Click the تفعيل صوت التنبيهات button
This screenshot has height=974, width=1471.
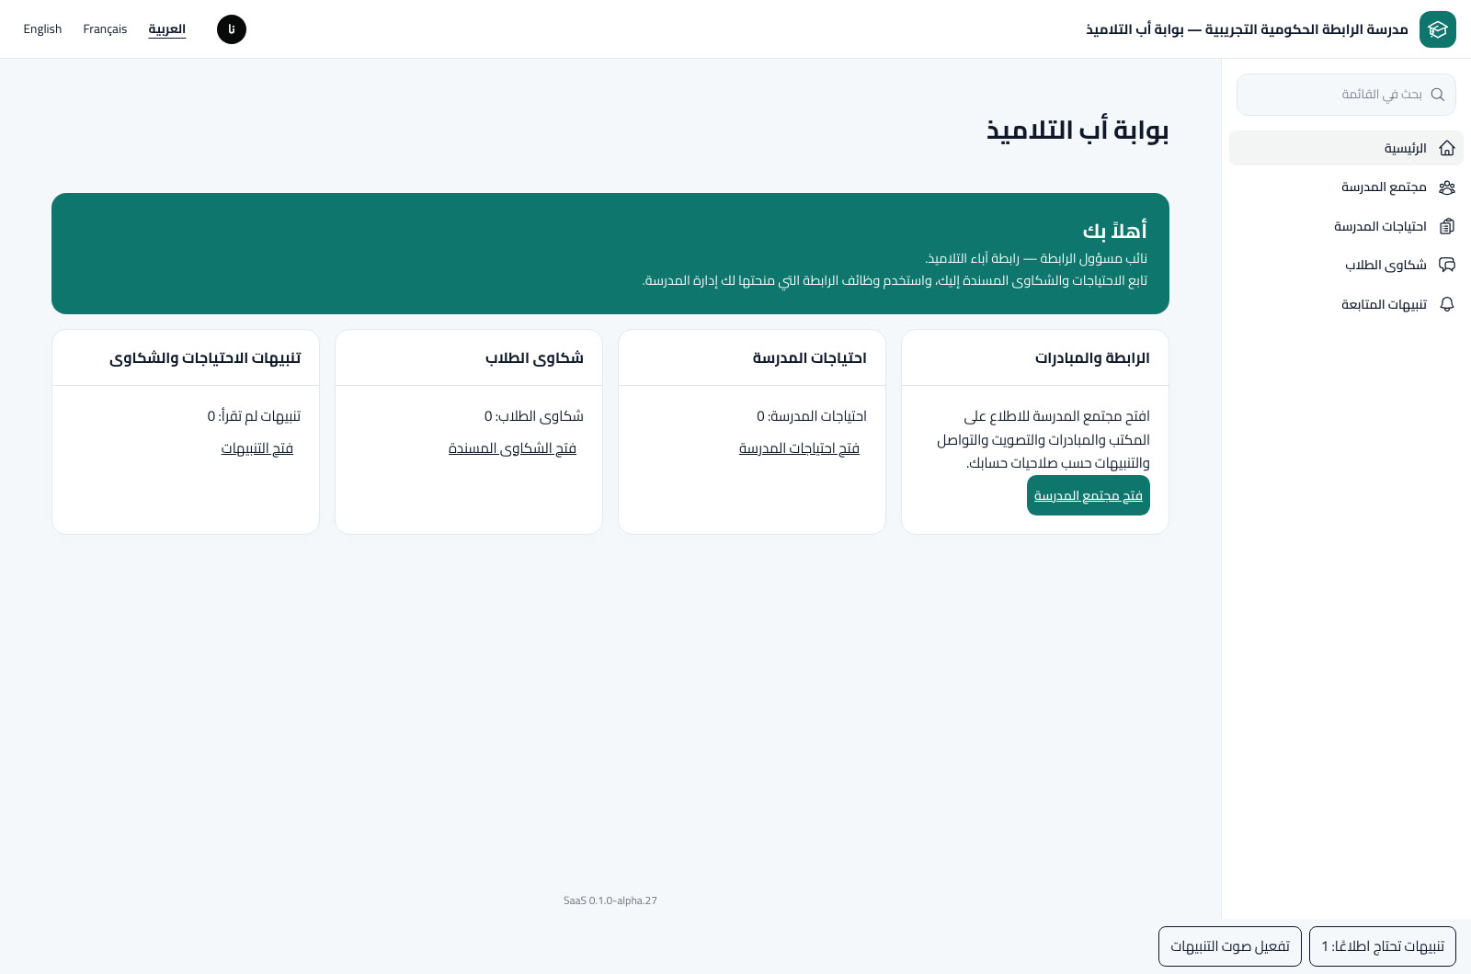1230,946
